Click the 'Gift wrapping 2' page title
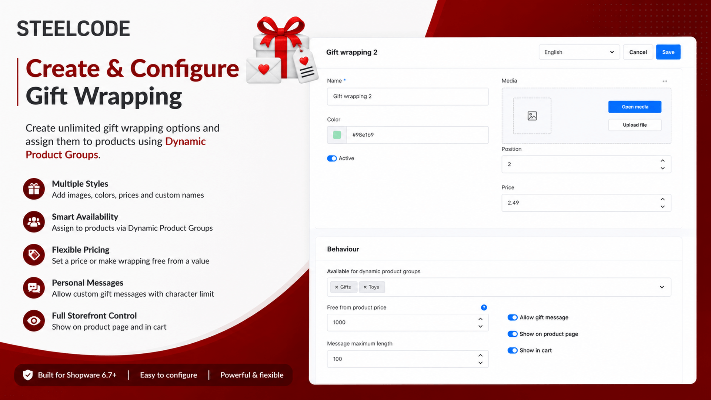 352,52
